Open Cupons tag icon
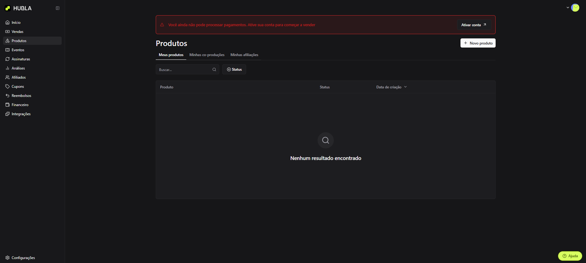 pyautogui.click(x=8, y=87)
